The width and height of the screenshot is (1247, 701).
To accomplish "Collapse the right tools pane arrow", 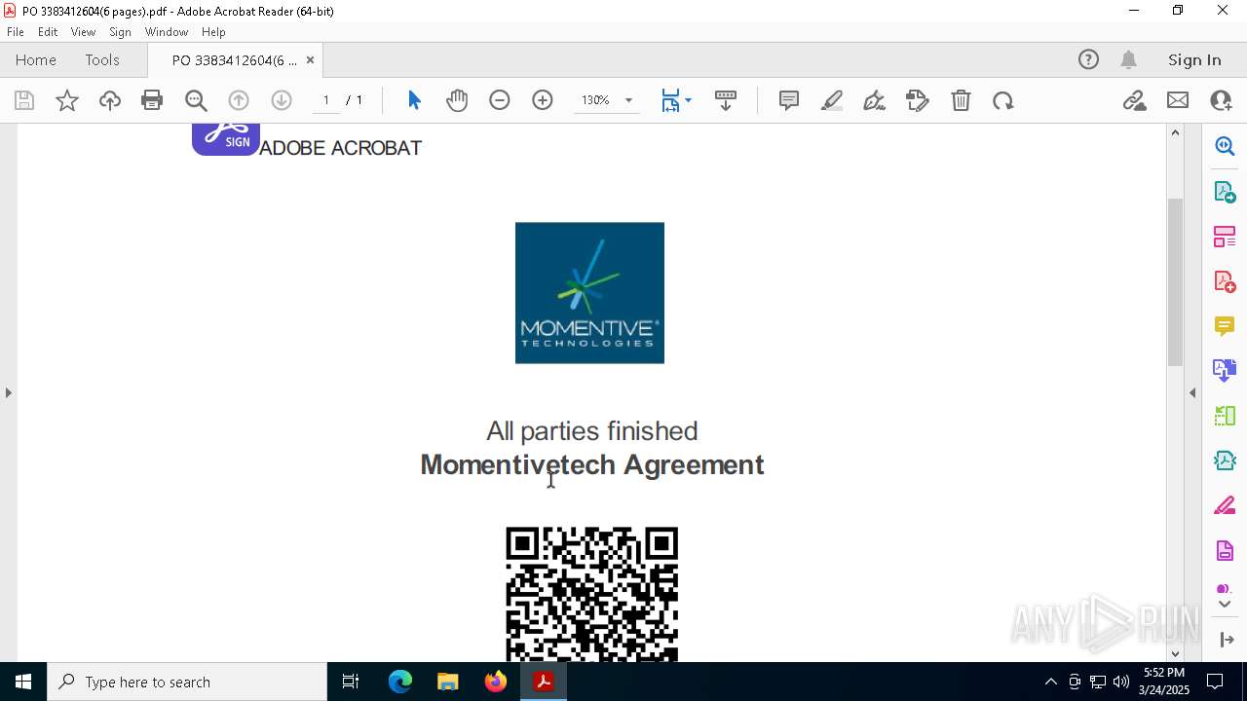I will (x=1192, y=392).
